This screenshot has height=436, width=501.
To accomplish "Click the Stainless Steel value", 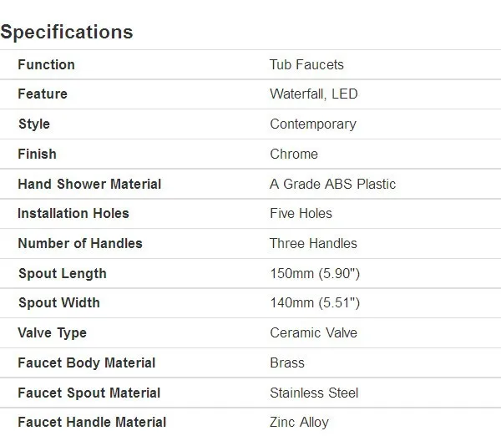I will (314, 393).
